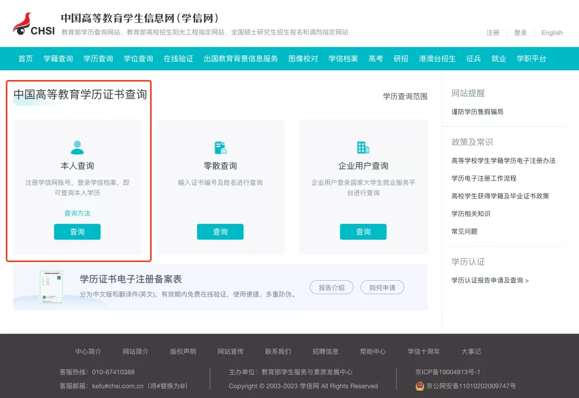Viewport: 579px width, 398px height.
Task: Click the 如何申请 button
Action: (x=382, y=287)
